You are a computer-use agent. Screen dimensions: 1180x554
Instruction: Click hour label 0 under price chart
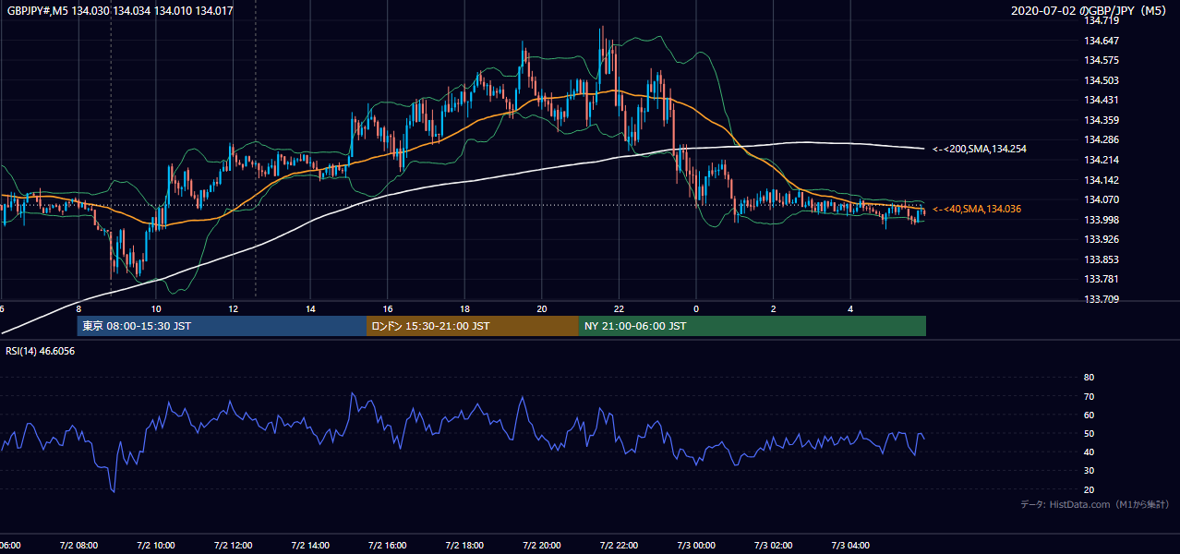(697, 309)
